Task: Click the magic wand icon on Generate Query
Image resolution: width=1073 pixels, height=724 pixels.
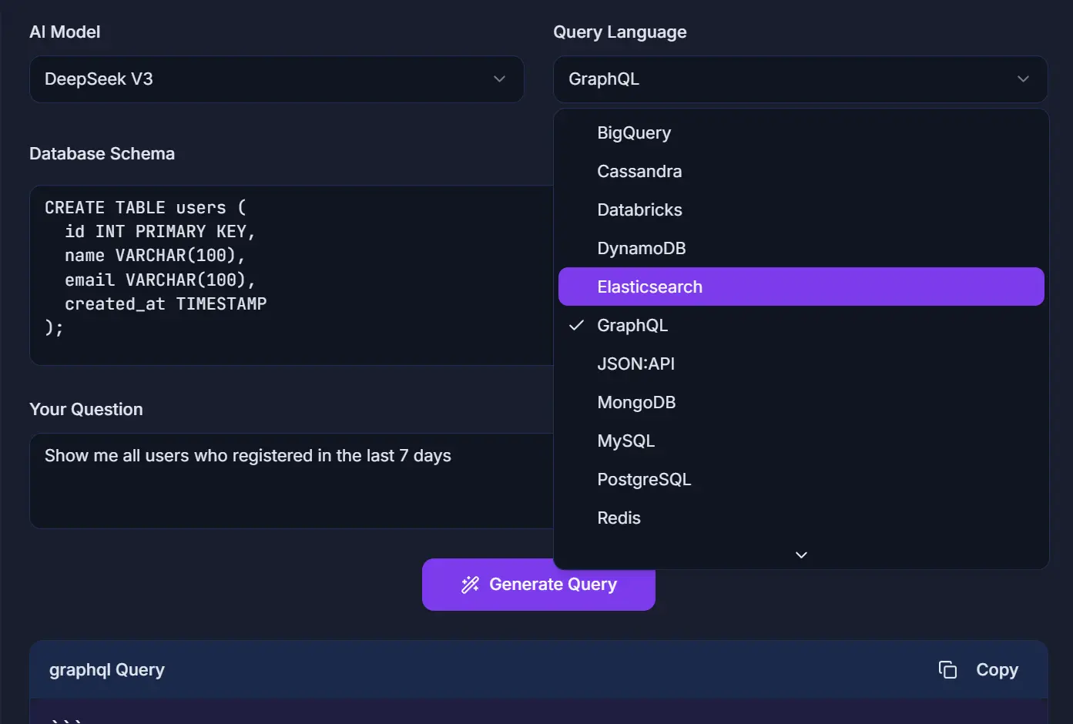Action: 470,585
